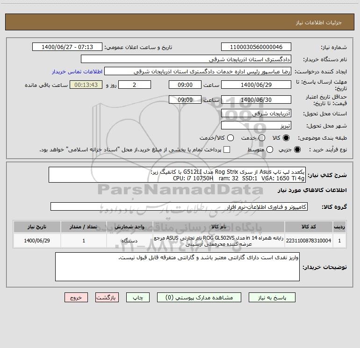Open مشاهده مدارک پیوستی (0) button
The image size is (360, 348).
199,298
